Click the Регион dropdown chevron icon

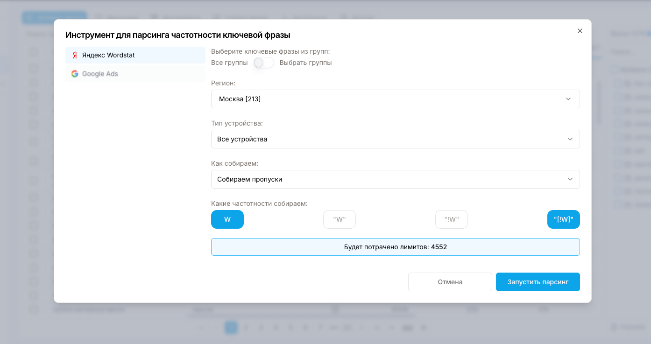pos(569,99)
